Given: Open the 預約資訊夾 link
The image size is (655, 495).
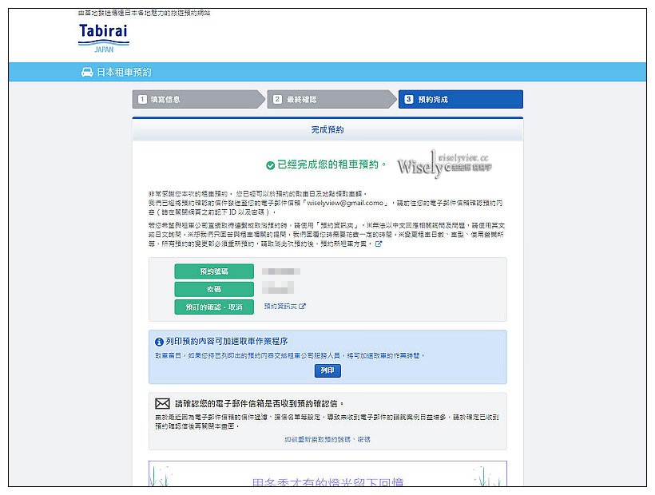Looking at the screenshot, I should pos(280,306).
